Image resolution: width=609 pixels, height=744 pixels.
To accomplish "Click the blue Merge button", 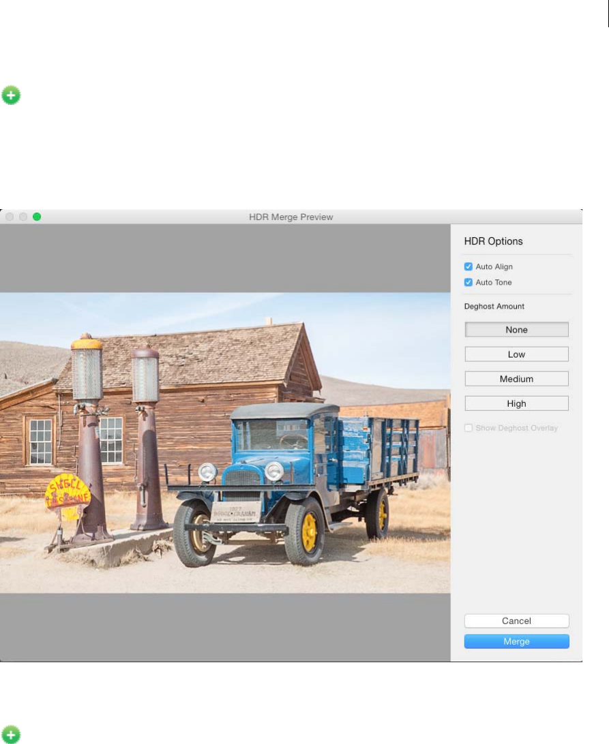I will pos(516,642).
